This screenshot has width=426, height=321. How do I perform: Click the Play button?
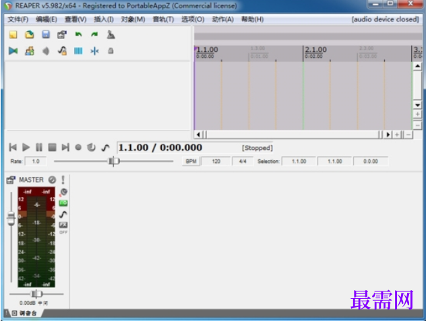tap(26, 147)
